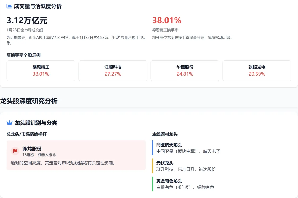The width and height of the screenshot is (298, 198).
Task: Click the 龙头股深度研究分析 section title
Action: click(x=29, y=101)
